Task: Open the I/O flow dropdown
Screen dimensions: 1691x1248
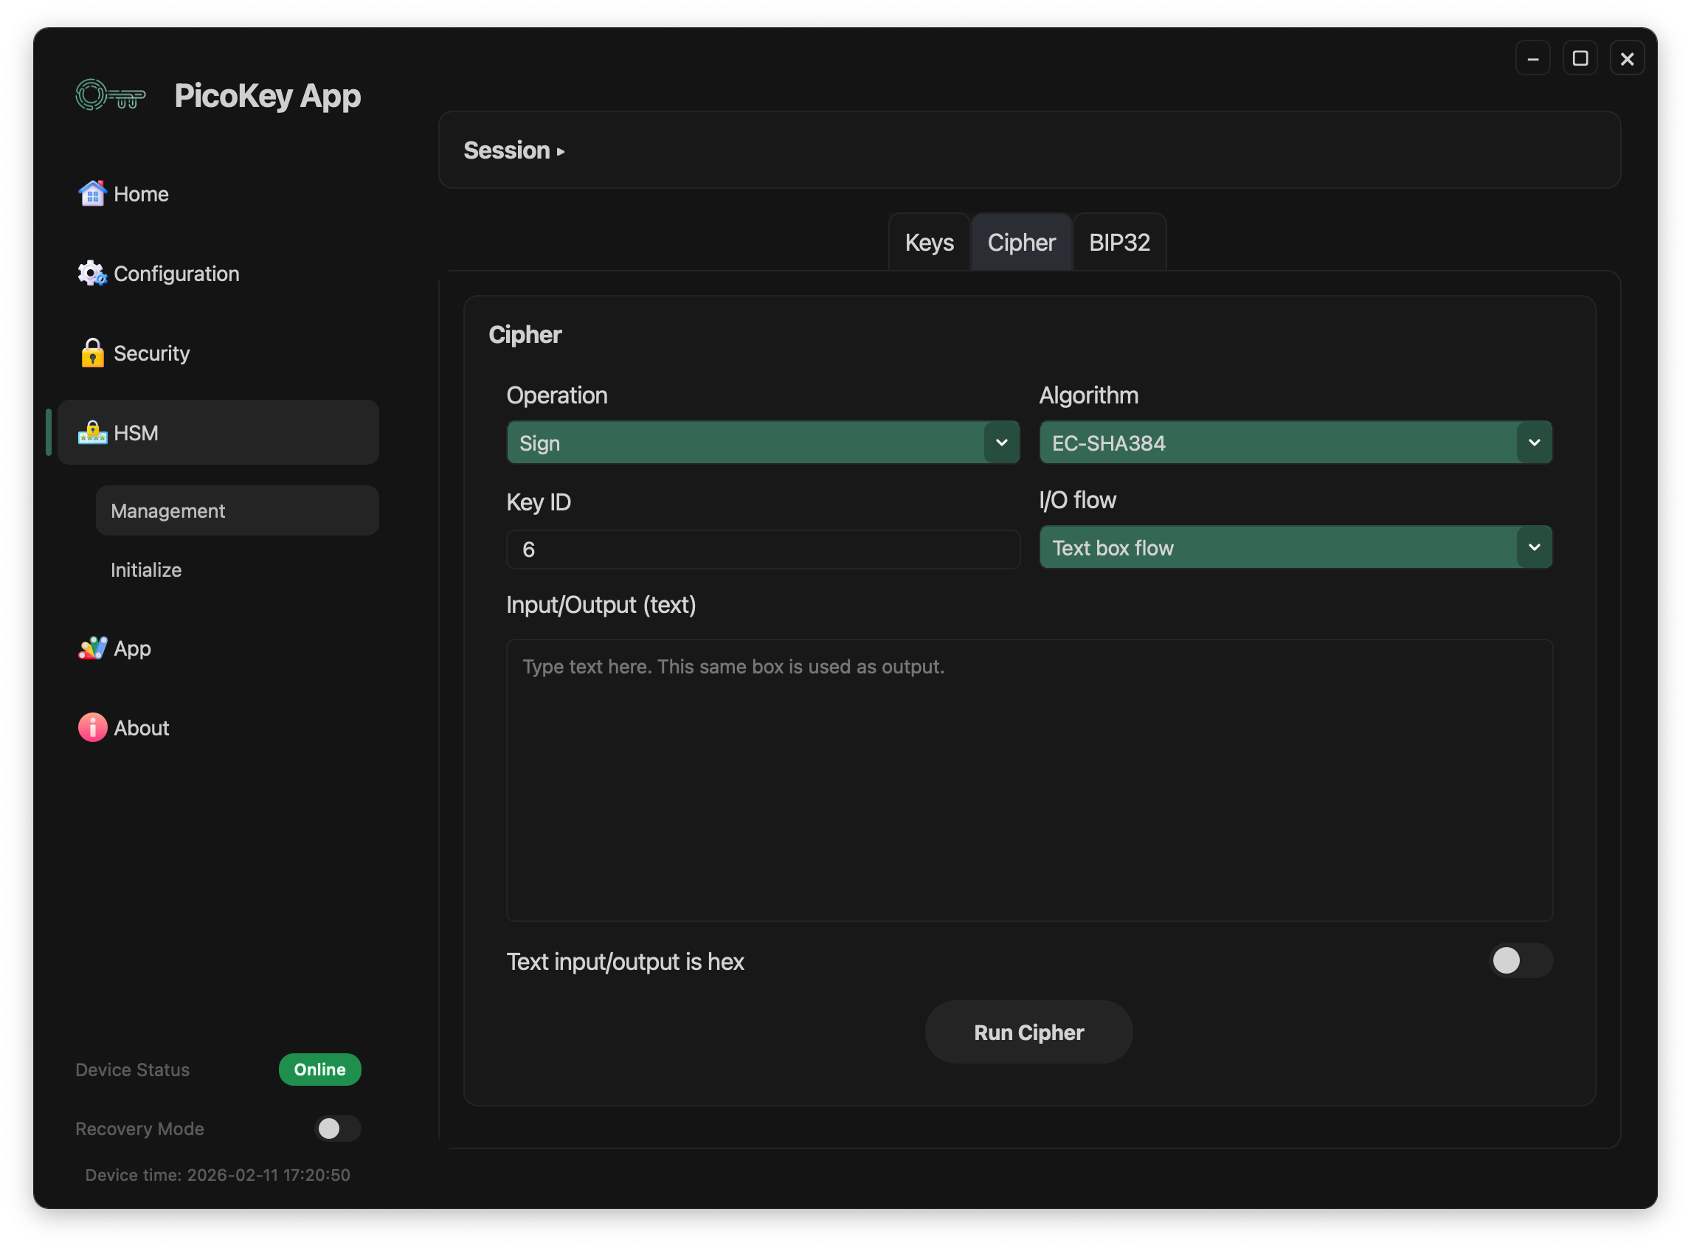Action: click(x=1295, y=548)
